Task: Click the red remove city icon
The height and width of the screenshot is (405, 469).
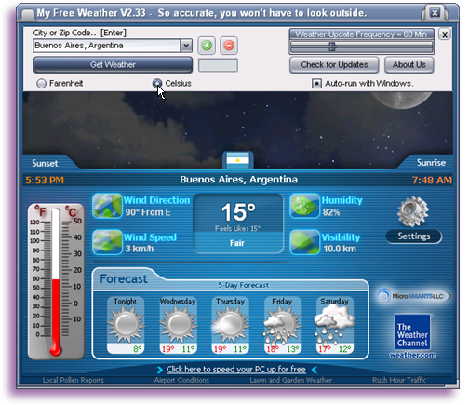Action: coord(229,46)
